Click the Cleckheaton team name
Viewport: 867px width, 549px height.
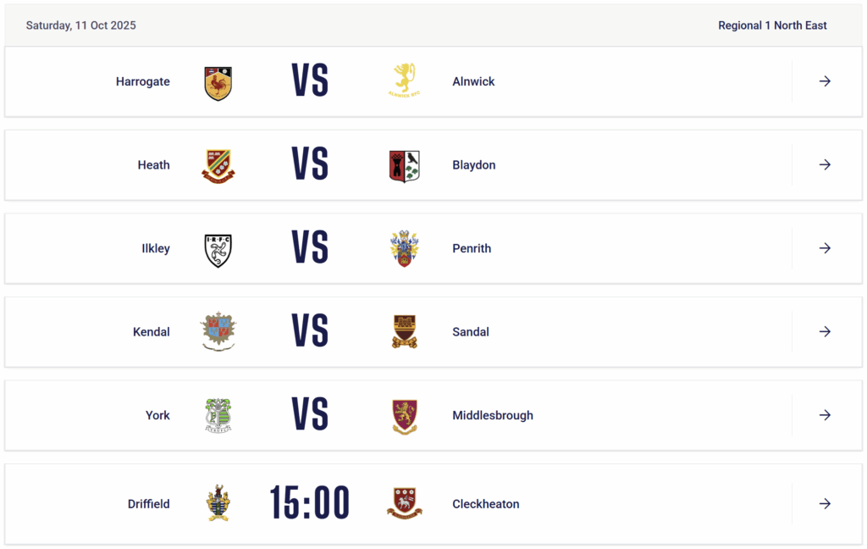486,504
